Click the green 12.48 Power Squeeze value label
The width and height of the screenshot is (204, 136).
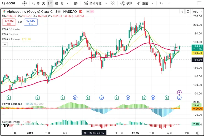tap(197, 105)
